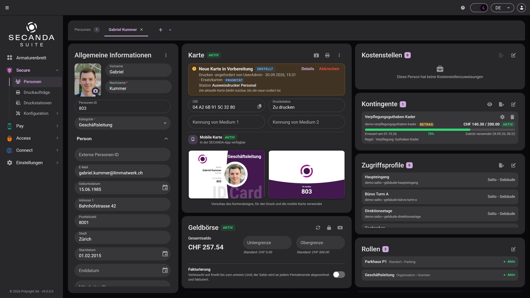Viewport: 530px width, 298px height.
Task: Click Abbrechen on new card notice
Action: [x=329, y=69]
